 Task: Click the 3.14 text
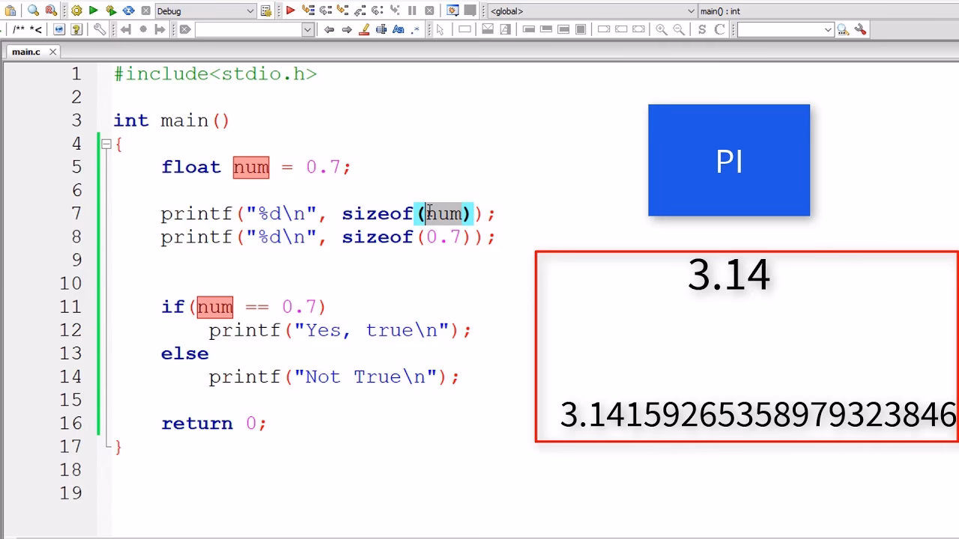pyautogui.click(x=729, y=275)
